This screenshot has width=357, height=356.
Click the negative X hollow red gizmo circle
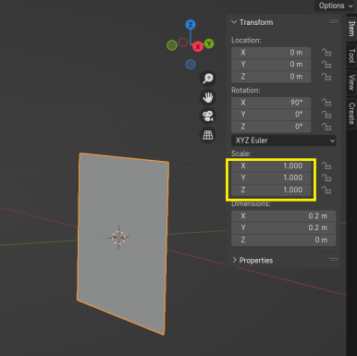point(183,43)
